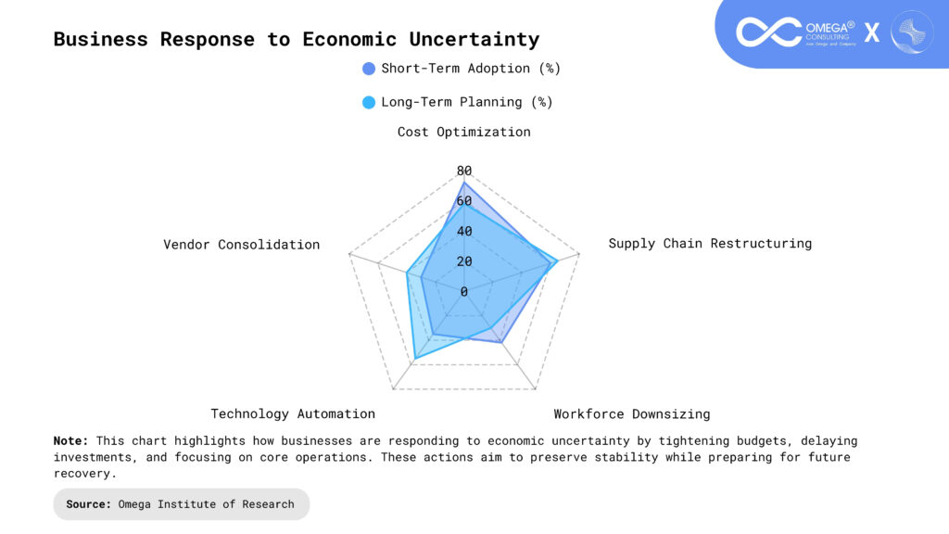
Task: Select the Technology Automation axis label
Action: pyautogui.click(x=293, y=413)
